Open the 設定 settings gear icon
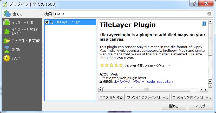The width and height of the screenshot is (216, 113). (7, 58)
